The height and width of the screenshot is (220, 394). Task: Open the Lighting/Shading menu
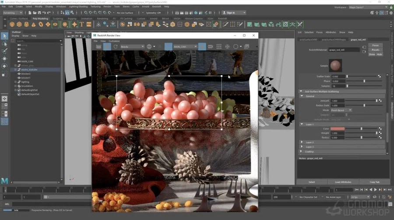78,7
